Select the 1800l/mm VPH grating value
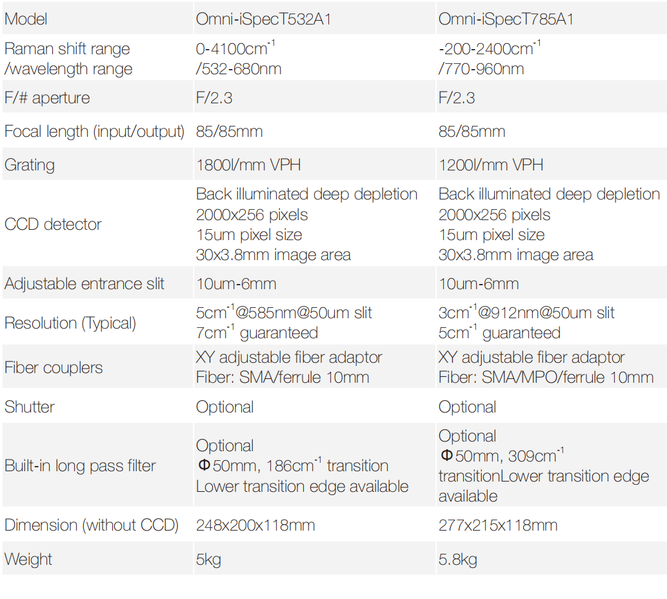The height and width of the screenshot is (599, 667). tap(248, 165)
